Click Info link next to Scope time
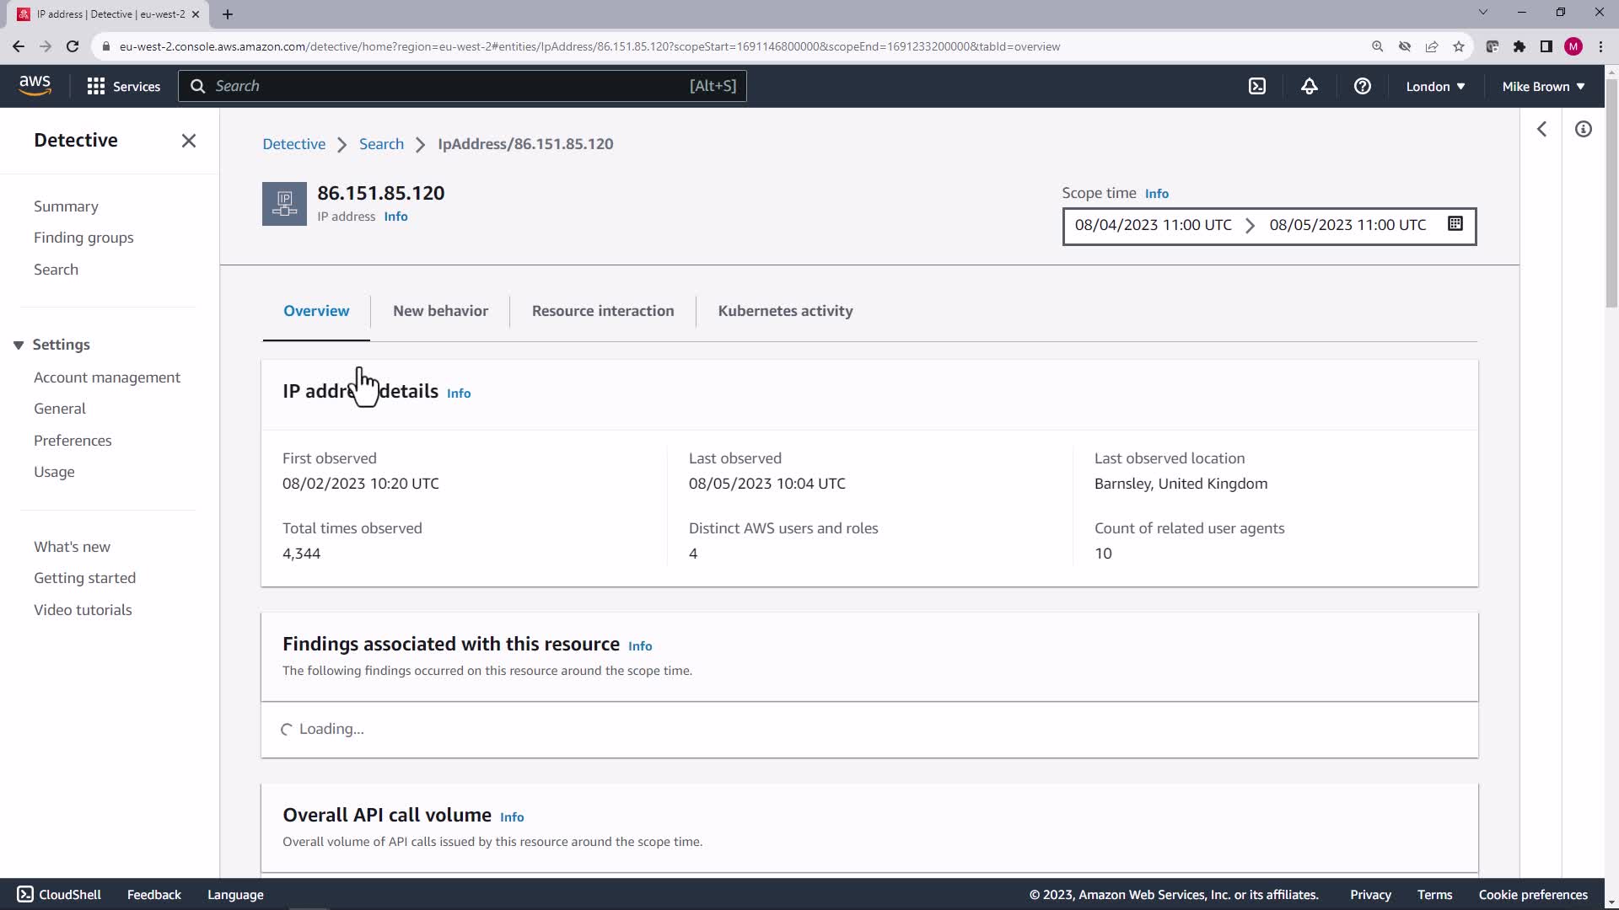1619x910 pixels. click(x=1156, y=194)
